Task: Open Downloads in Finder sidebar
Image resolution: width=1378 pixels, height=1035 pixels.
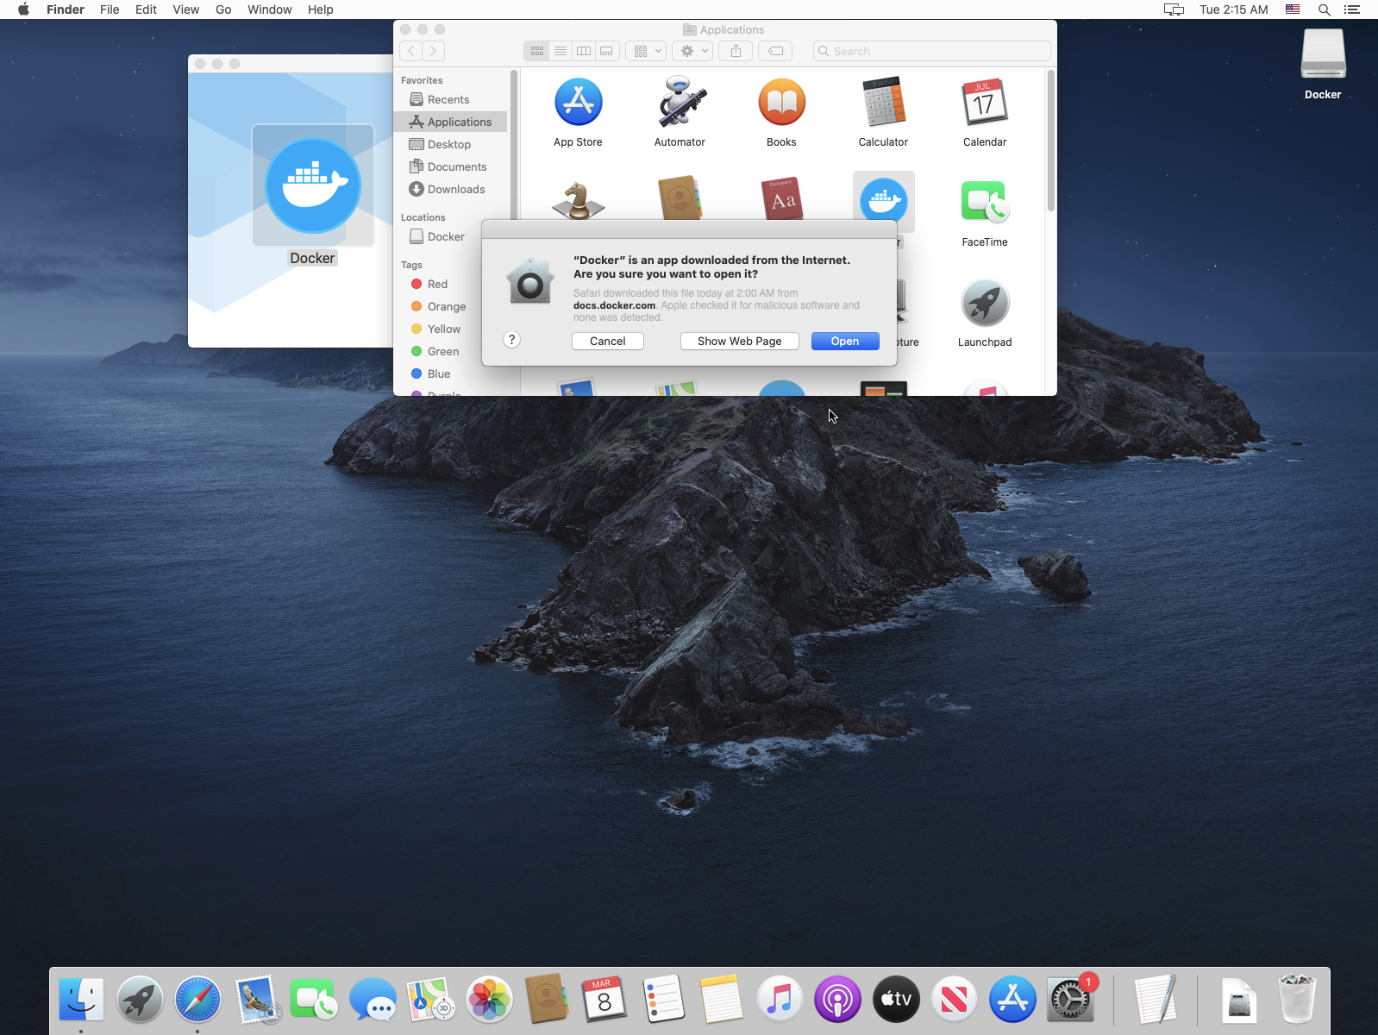Action: 455,190
